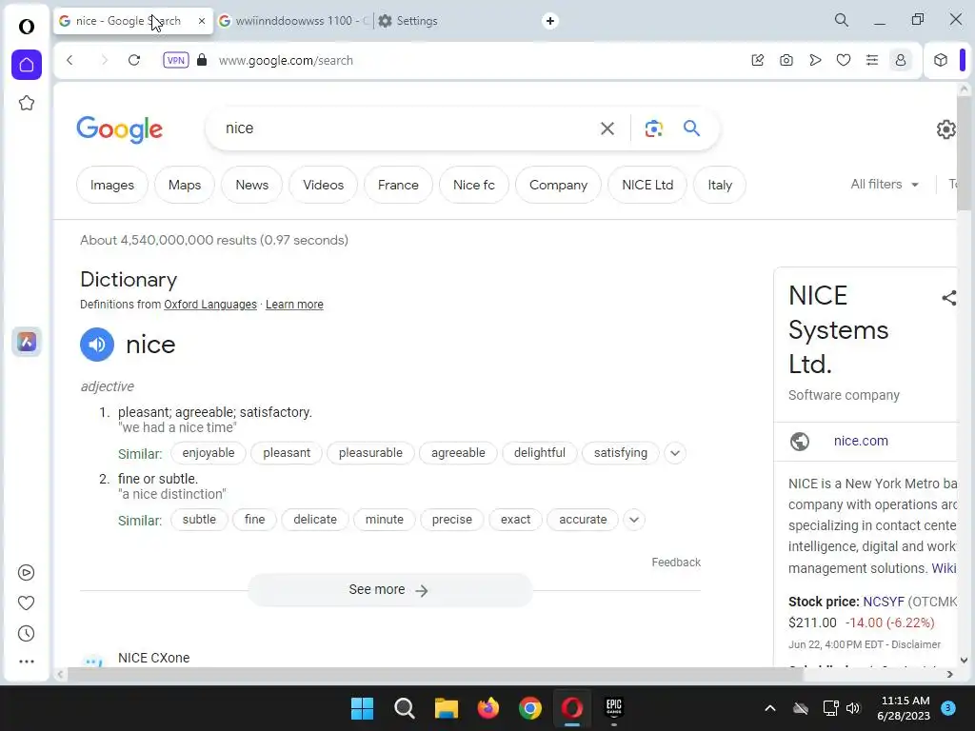
Task: Open a new tab with plus button
Action: pos(549,21)
